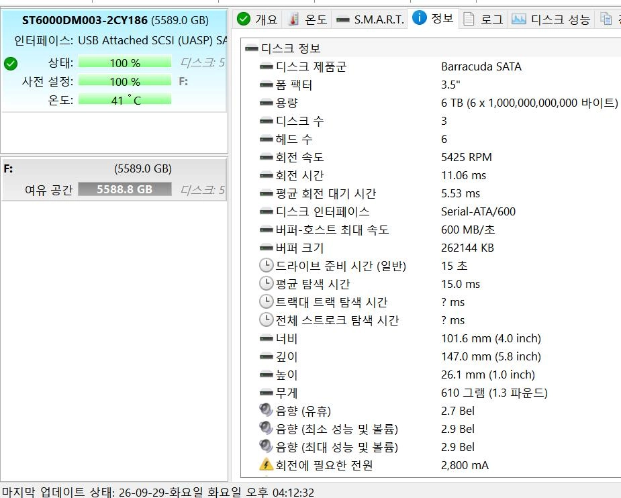The width and height of the screenshot is (621, 498).
Task: Click the blue info icon on 정보 tab
Action: [x=420, y=17]
